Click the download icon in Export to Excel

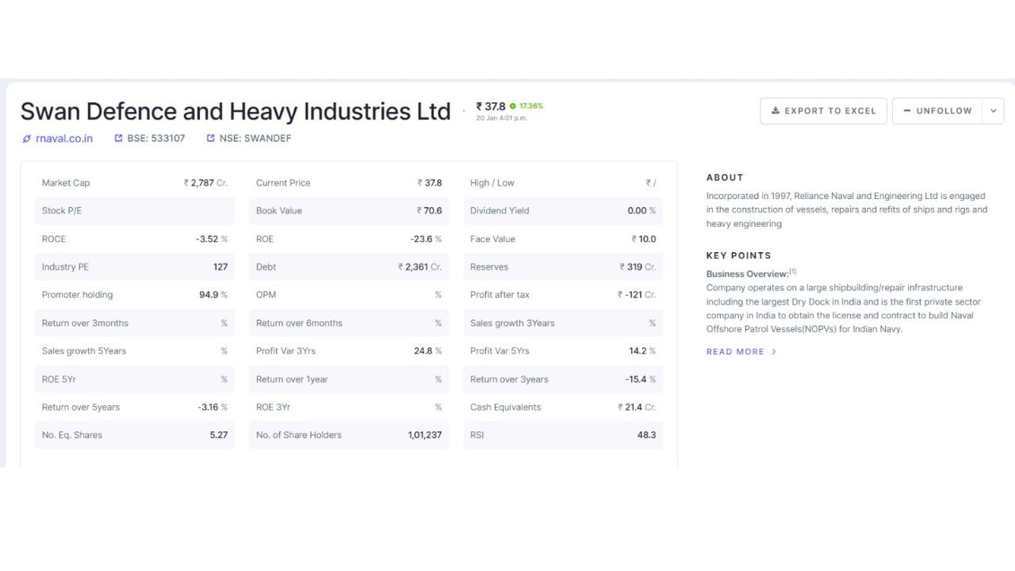click(776, 111)
